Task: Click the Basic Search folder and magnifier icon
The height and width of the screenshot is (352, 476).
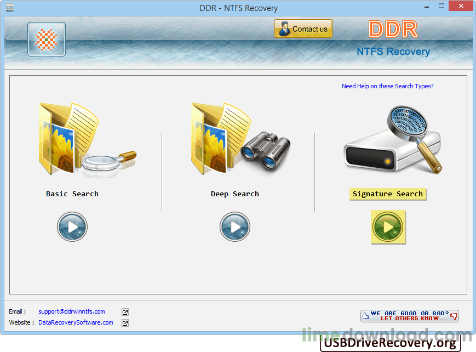Action: 85,140
